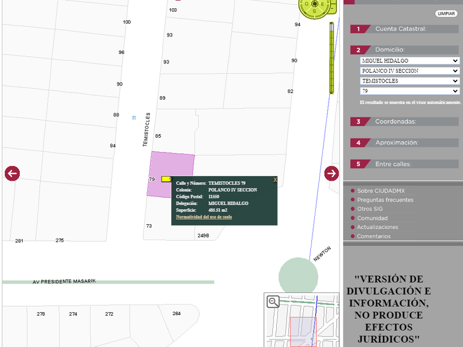Zoom out using the minus button by the compass
The image size is (463, 347).
click(333, 9)
